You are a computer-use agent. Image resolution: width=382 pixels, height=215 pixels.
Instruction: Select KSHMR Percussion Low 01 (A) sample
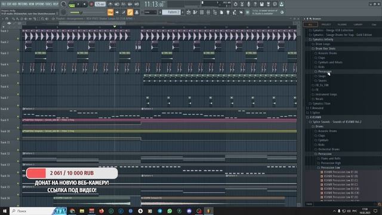pos(341,172)
